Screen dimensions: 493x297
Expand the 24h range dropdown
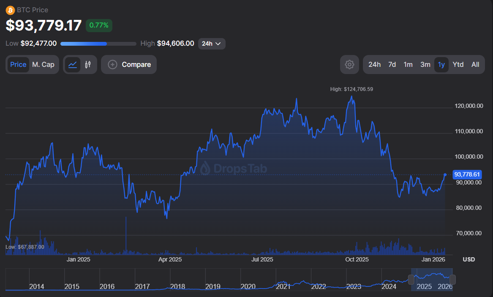click(212, 44)
